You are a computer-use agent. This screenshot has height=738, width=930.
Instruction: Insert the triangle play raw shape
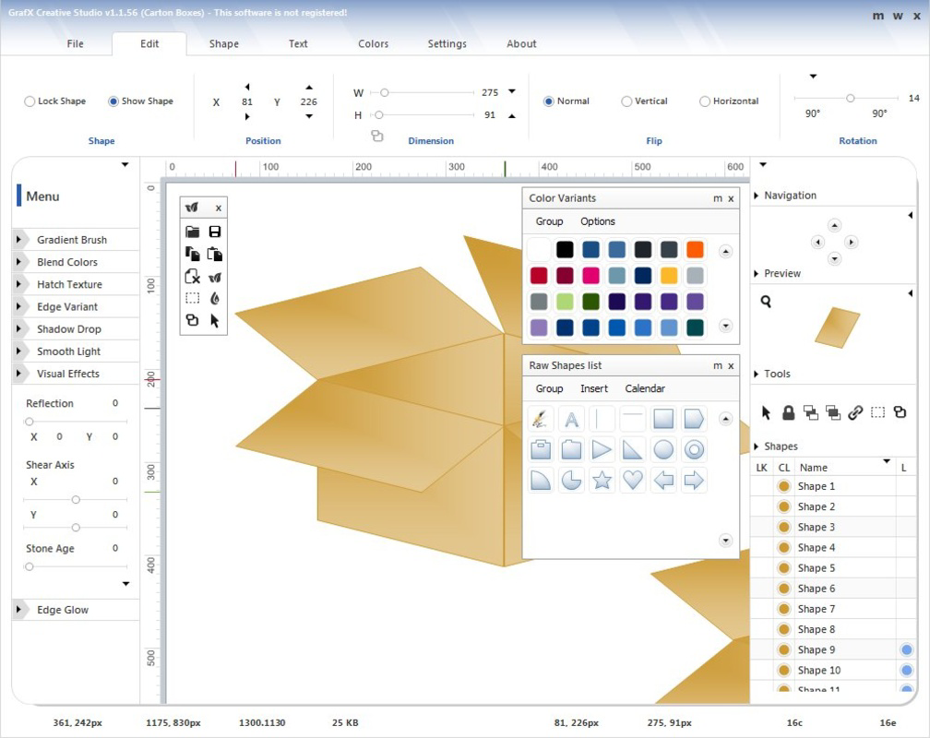[x=602, y=449]
